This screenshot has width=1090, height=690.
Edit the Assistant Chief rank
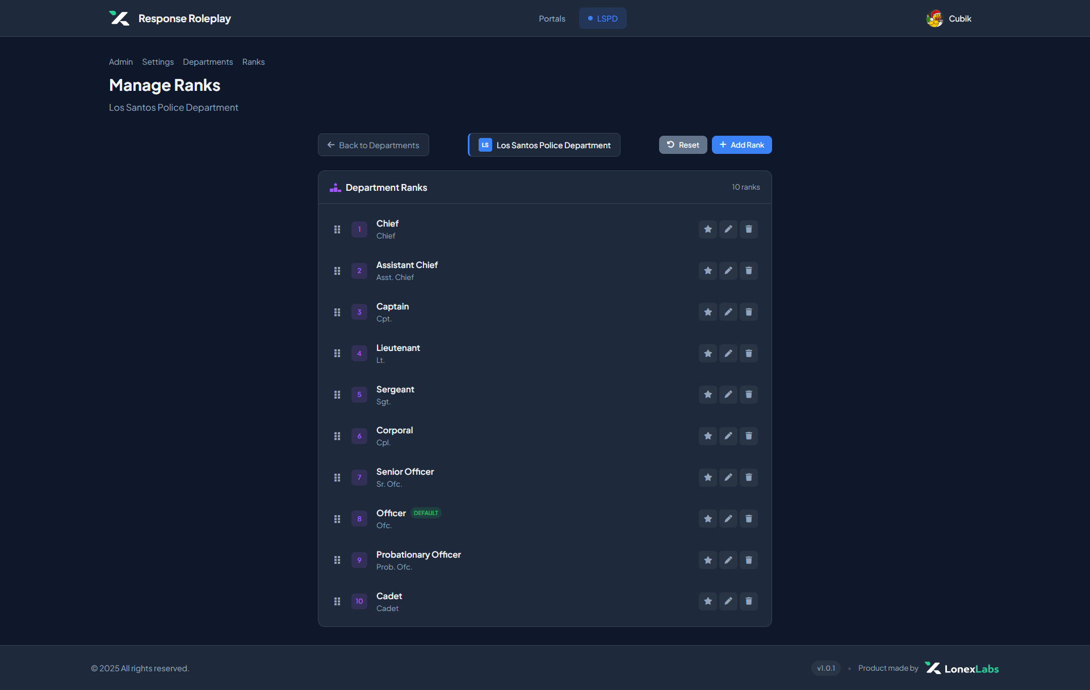728,271
